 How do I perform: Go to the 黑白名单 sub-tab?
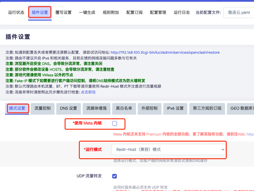124,108
